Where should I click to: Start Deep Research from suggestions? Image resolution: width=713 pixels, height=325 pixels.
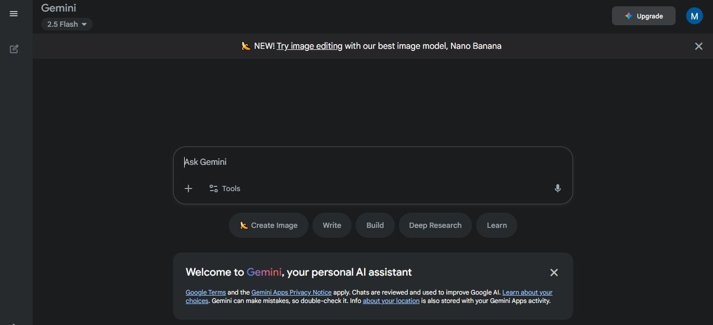coord(435,225)
